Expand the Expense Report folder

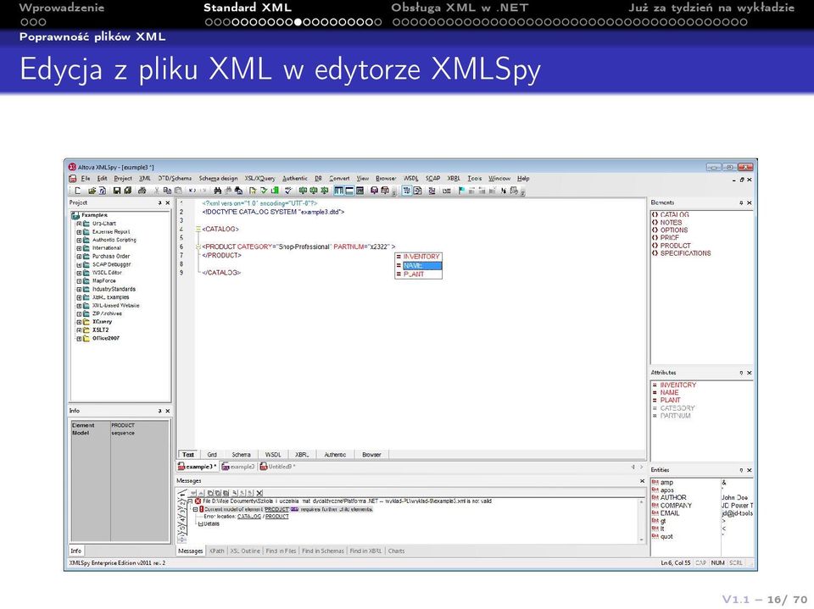coord(79,232)
